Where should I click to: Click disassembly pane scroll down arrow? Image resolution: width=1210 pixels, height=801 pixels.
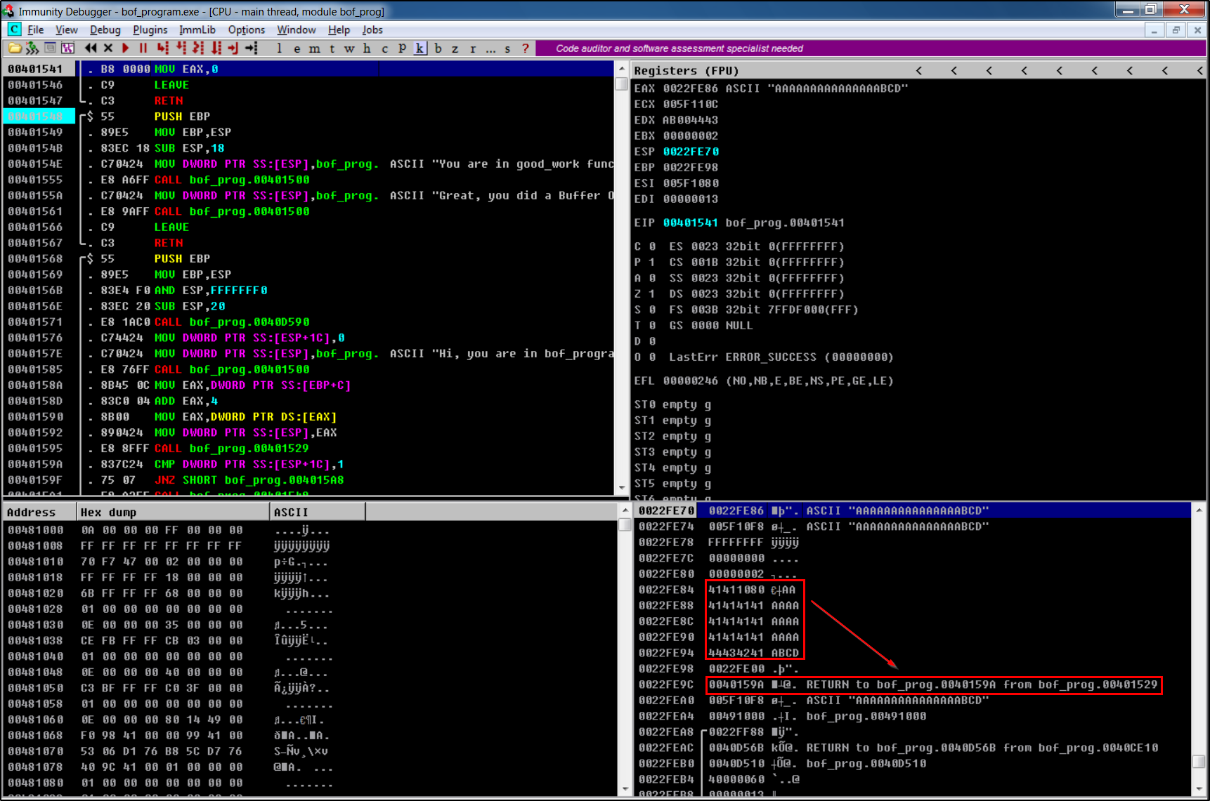pos(621,488)
